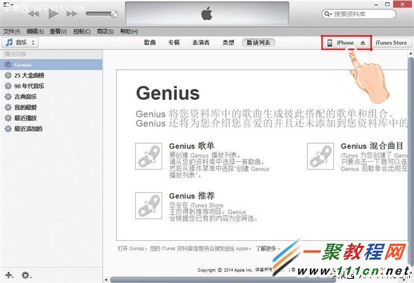Open the 文件(F) menu
Screen dimensions: 414x283
[12, 32]
